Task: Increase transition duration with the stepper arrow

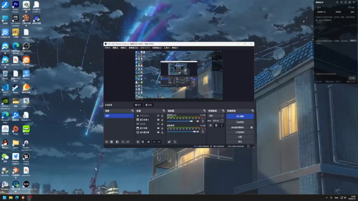Action: tap(222, 120)
